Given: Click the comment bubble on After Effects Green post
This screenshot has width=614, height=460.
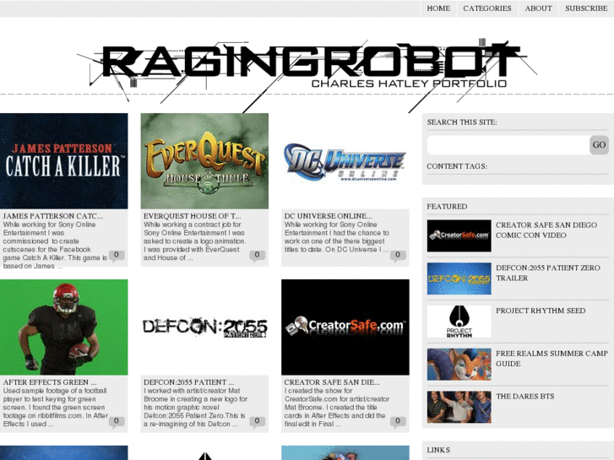Looking at the screenshot, I should coord(117,422).
